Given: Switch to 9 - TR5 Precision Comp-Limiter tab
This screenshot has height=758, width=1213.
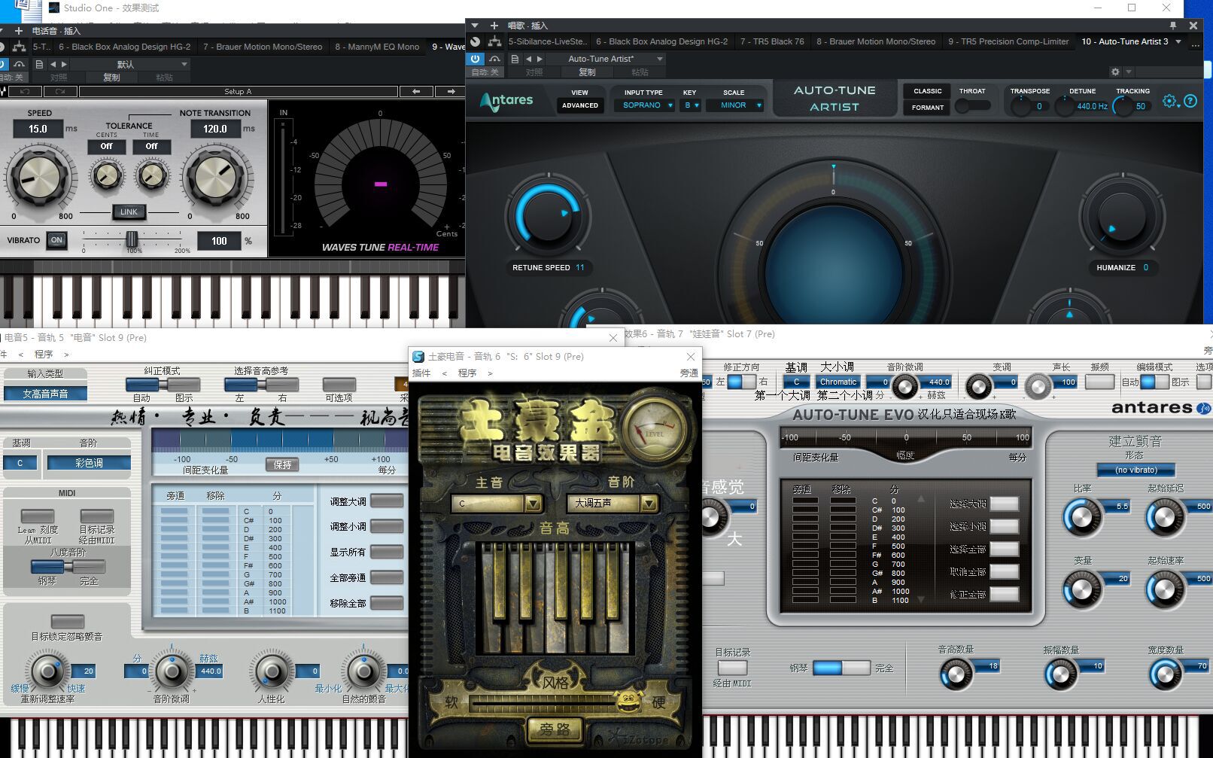Looking at the screenshot, I should (1008, 41).
